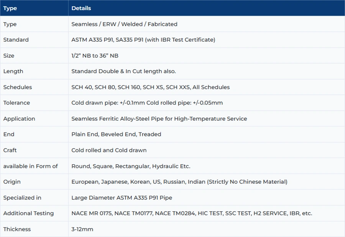Select 'Standard Double & In Cut length also.' text

[x=123, y=71]
